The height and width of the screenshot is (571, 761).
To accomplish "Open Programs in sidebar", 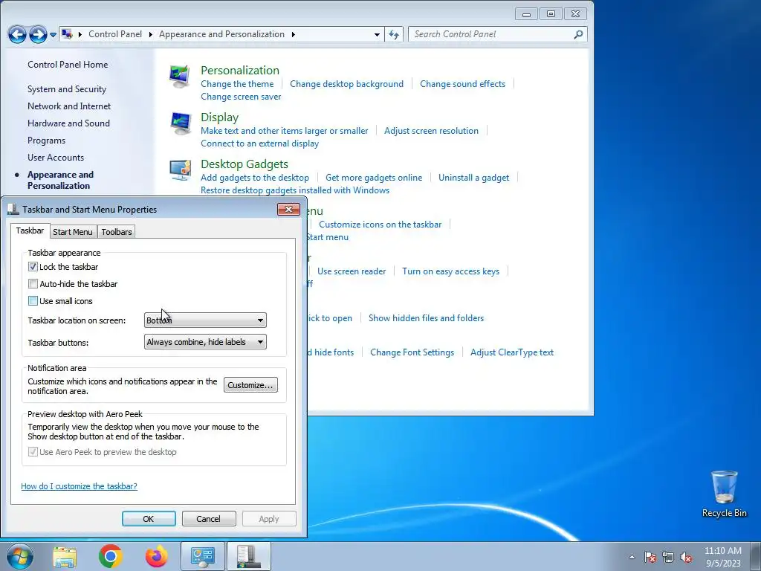I will click(x=46, y=141).
